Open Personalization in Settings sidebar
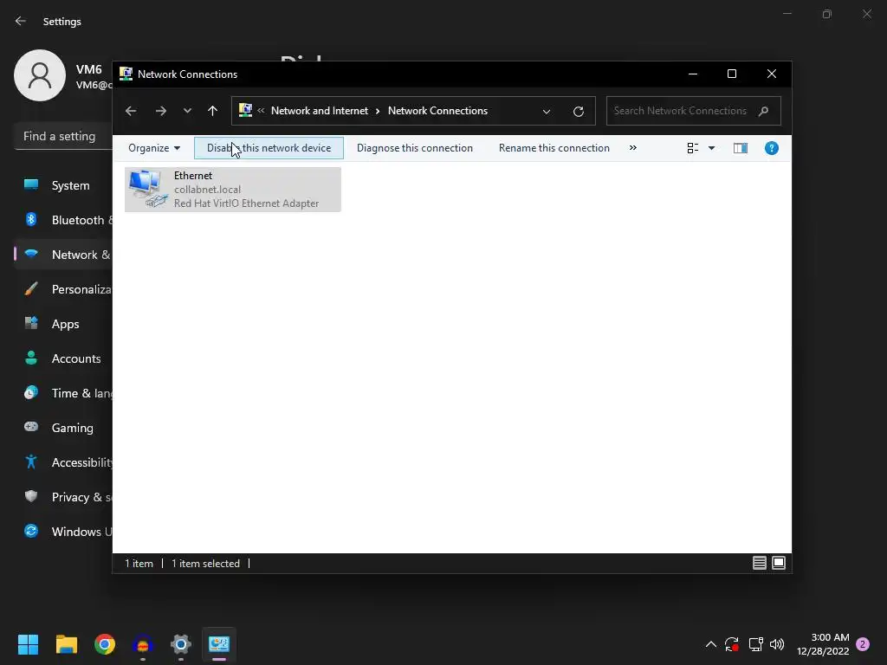Viewport: 887px width, 665px height. pyautogui.click(x=62, y=289)
